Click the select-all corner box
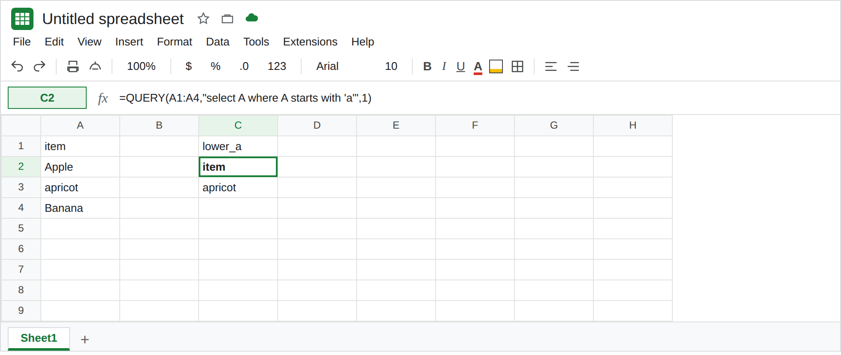841x355 pixels. tap(21, 125)
